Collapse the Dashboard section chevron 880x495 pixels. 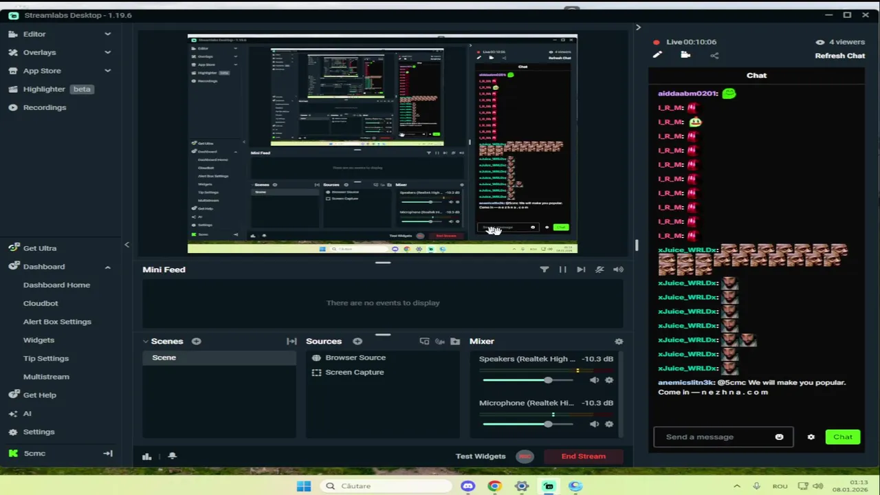[107, 267]
